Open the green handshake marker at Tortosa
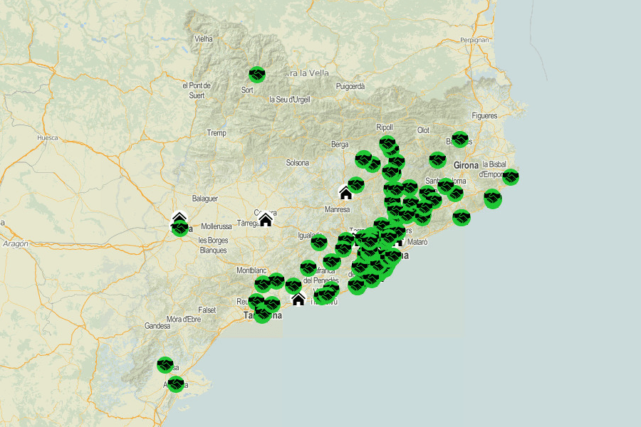This screenshot has width=641, height=427. click(165, 365)
